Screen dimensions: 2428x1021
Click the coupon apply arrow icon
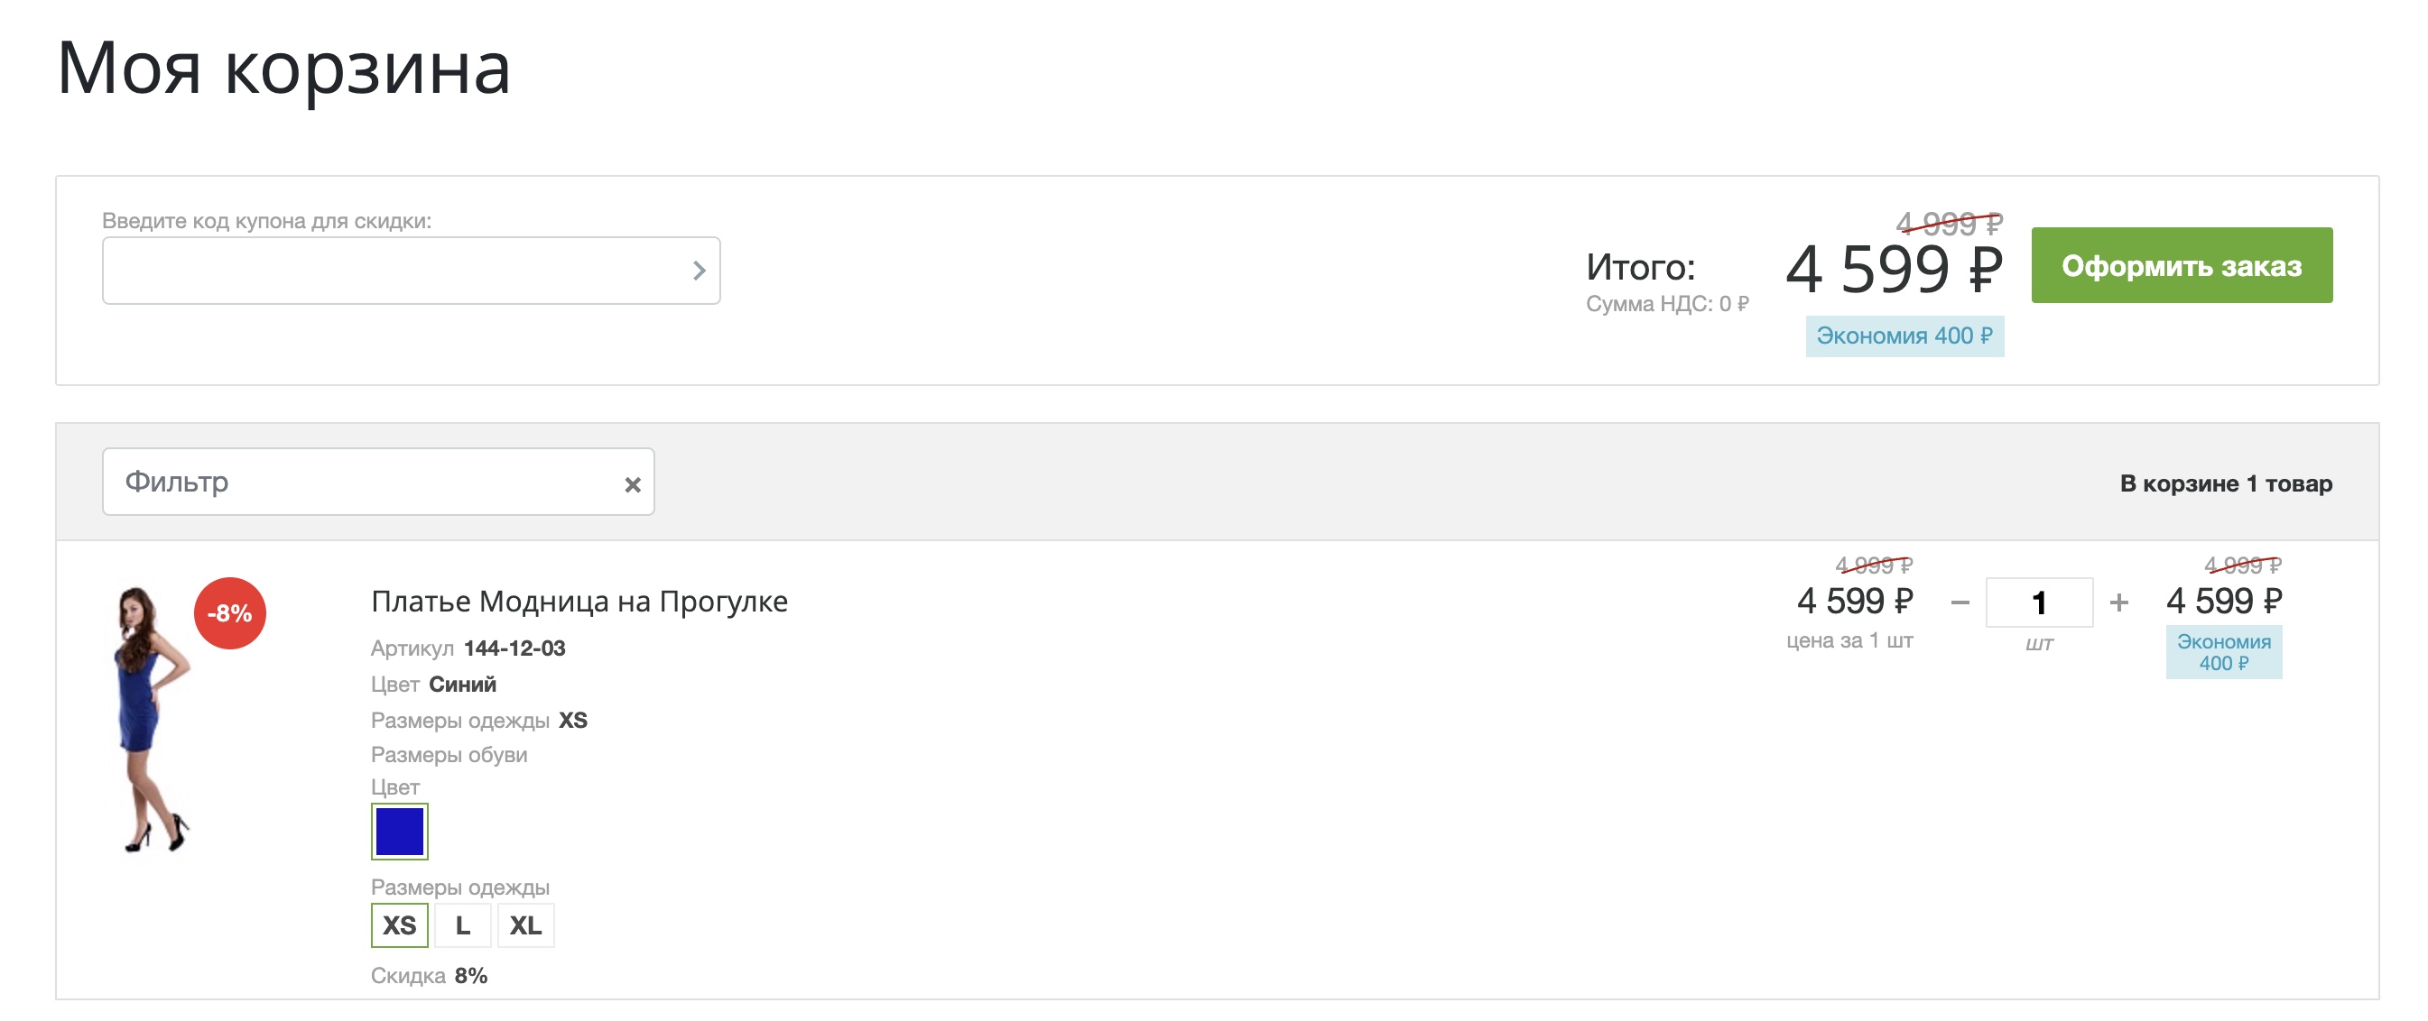click(699, 271)
